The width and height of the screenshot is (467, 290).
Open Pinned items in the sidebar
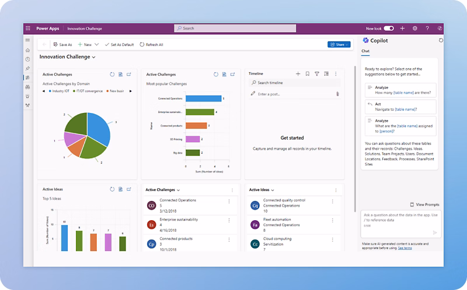click(x=27, y=69)
